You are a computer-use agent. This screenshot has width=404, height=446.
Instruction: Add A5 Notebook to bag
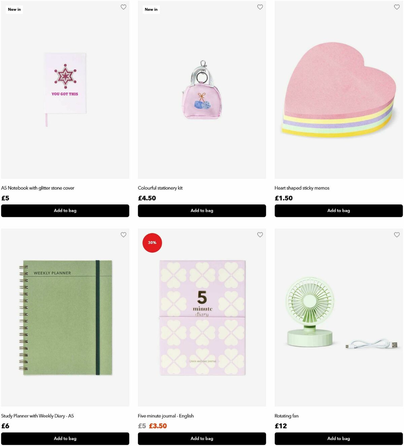pos(65,211)
